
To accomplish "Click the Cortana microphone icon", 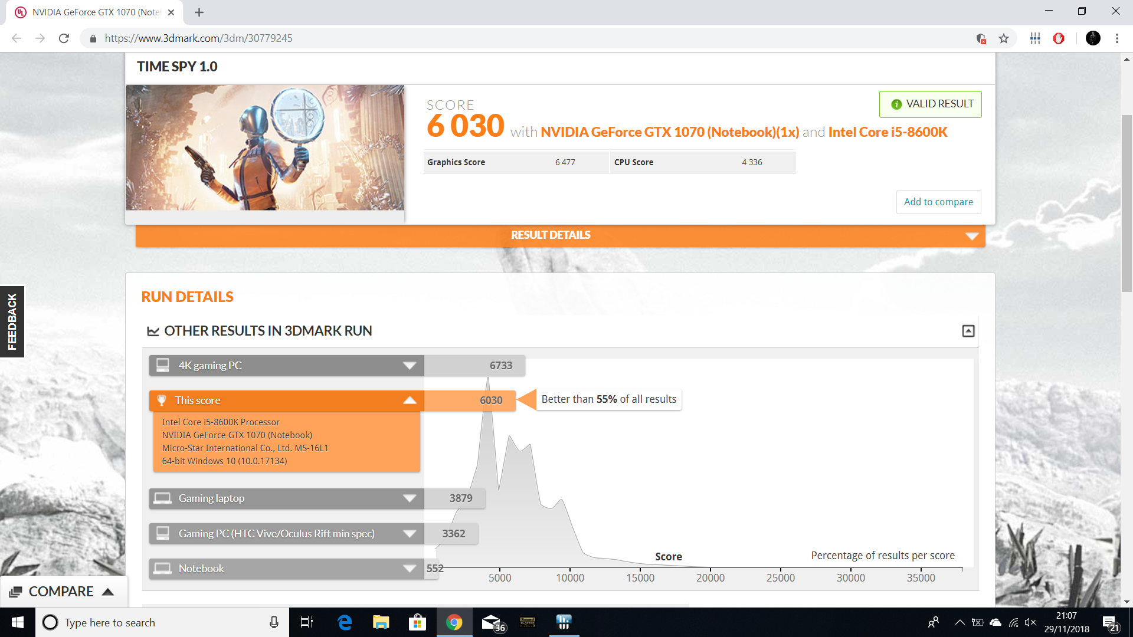I will (274, 622).
